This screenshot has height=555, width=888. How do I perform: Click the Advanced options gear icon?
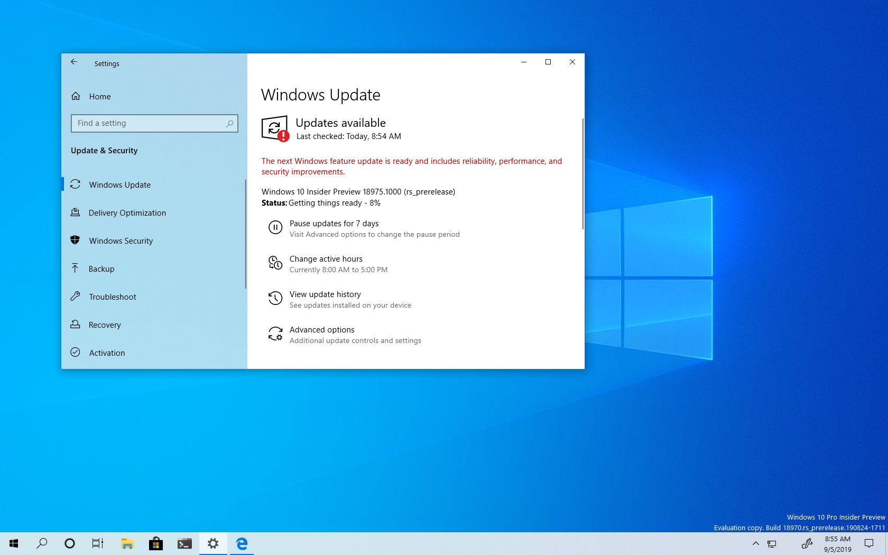[x=275, y=334]
